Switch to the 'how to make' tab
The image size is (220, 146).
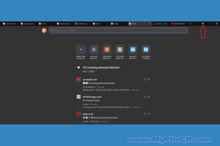pyautogui.click(x=10, y=24)
